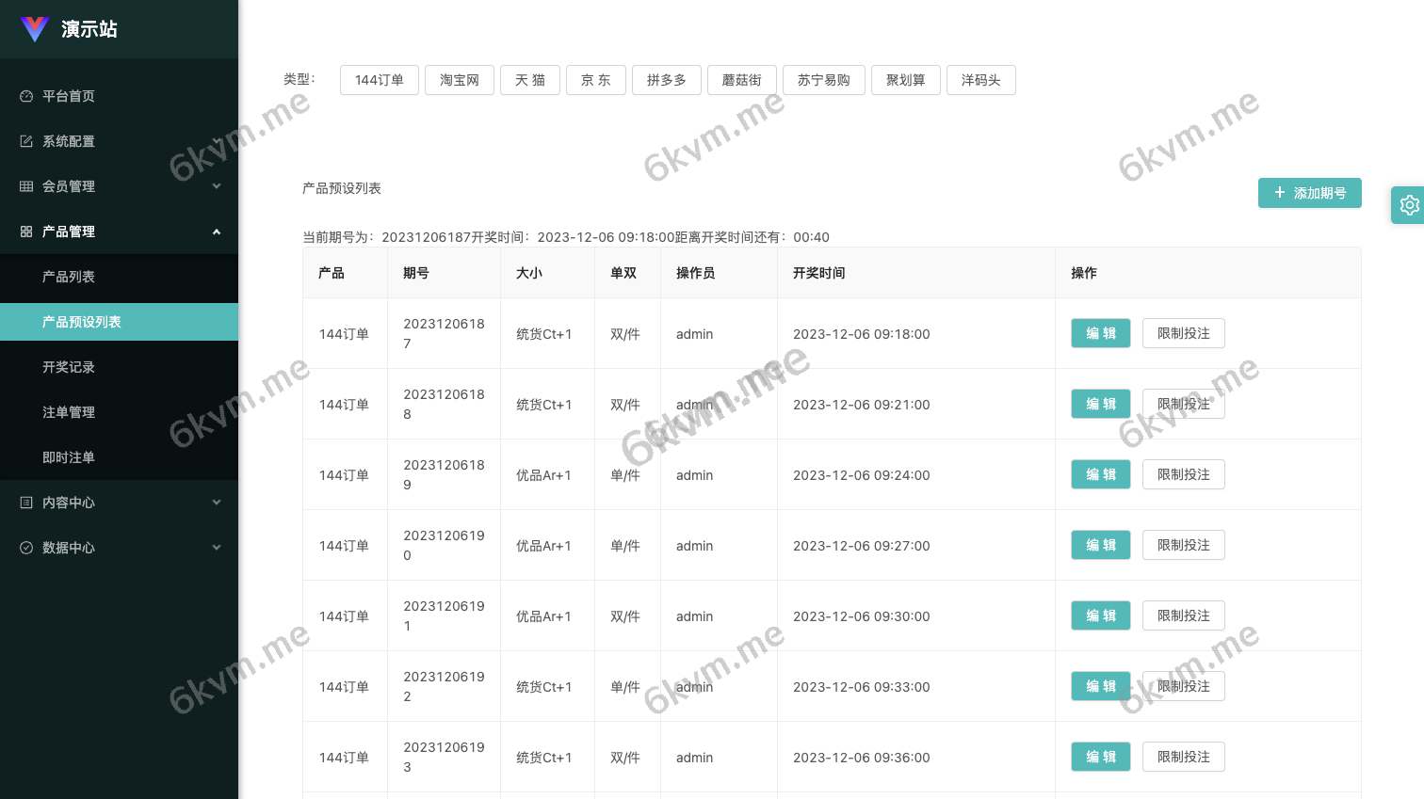Viewport: 1424px width, 799px height.
Task: Click the 会员管理 grid icon
Action: click(26, 186)
